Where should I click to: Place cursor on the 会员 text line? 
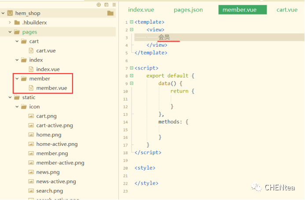(x=164, y=37)
